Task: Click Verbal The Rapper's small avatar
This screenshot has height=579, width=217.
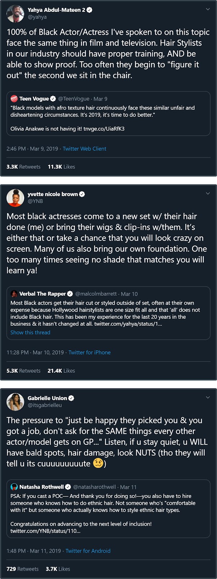Action: (14, 294)
